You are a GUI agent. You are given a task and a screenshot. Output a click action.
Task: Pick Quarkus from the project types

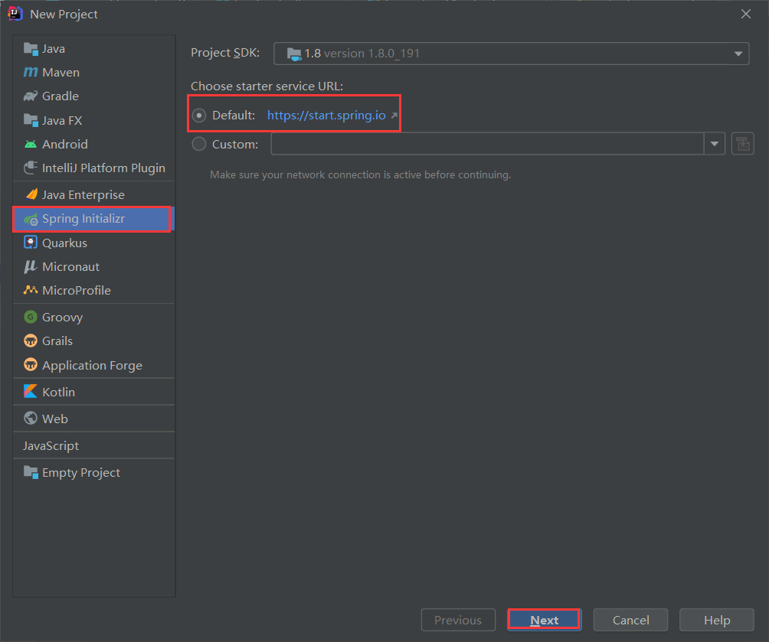[93, 243]
